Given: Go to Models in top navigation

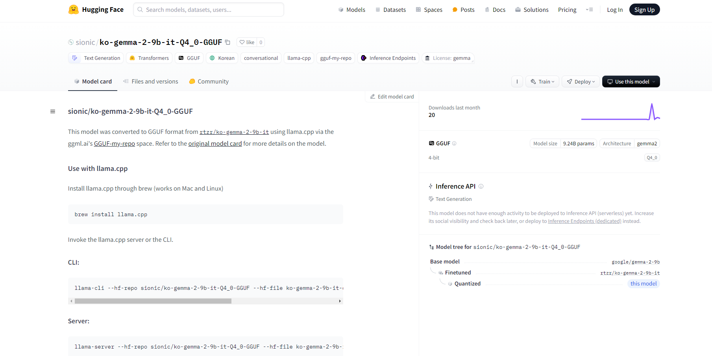Looking at the screenshot, I should [x=352, y=9].
